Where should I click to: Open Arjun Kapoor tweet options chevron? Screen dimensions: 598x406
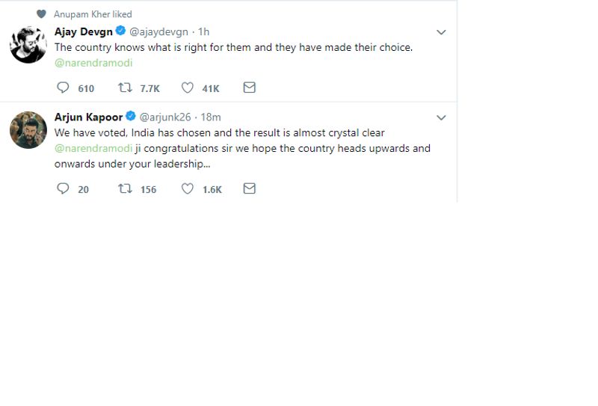441,117
